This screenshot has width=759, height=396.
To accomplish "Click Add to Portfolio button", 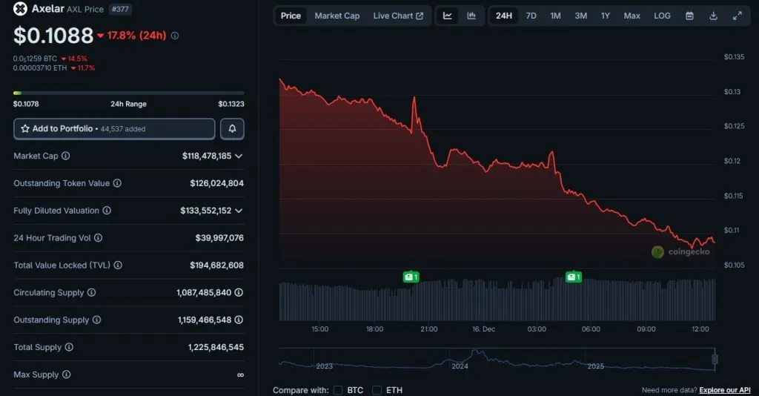I will click(114, 129).
